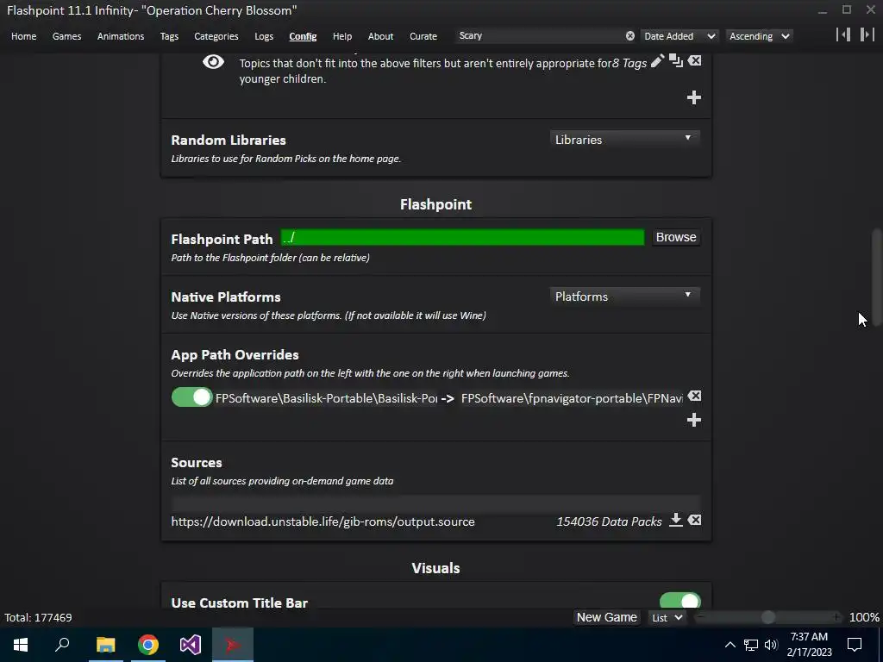Click the search box containing Scary
The image size is (883, 662).
click(538, 35)
